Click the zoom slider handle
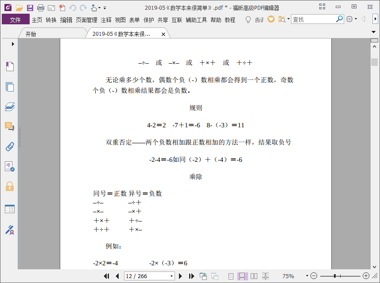380x283 pixels. [335, 276]
